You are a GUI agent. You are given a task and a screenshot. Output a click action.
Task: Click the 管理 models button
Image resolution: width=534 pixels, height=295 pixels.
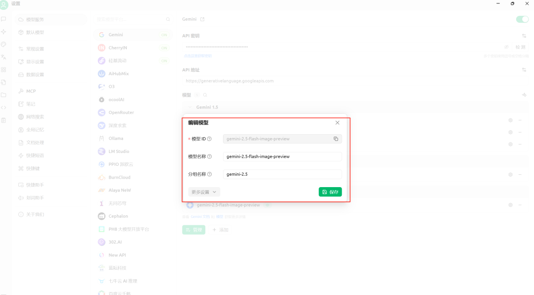pyautogui.click(x=194, y=230)
